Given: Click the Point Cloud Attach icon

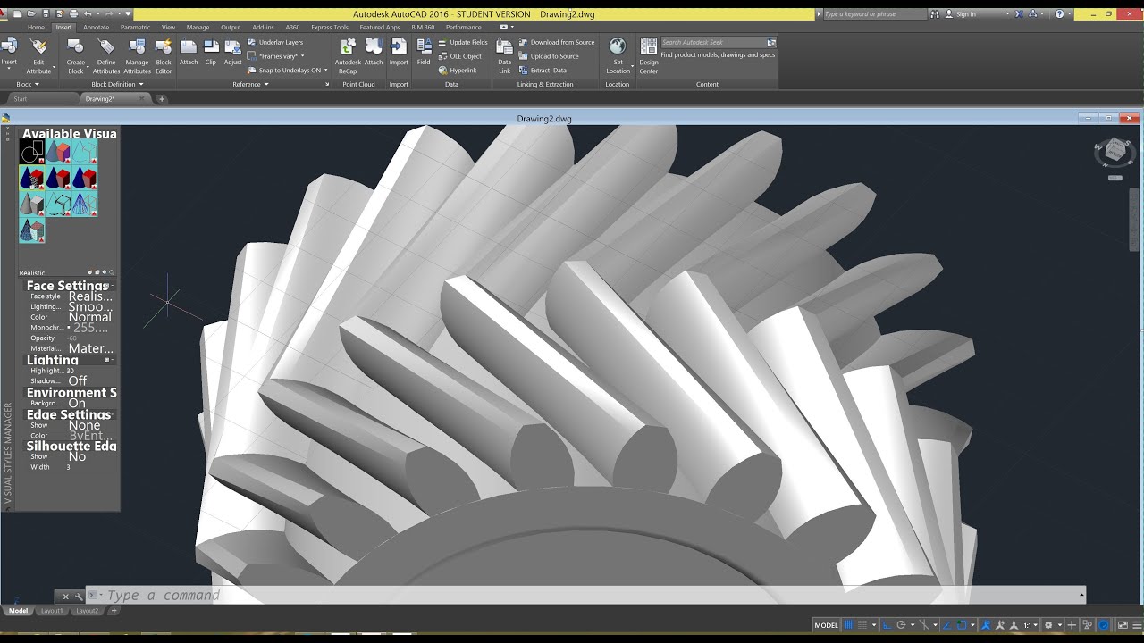Looking at the screenshot, I should click(x=374, y=46).
